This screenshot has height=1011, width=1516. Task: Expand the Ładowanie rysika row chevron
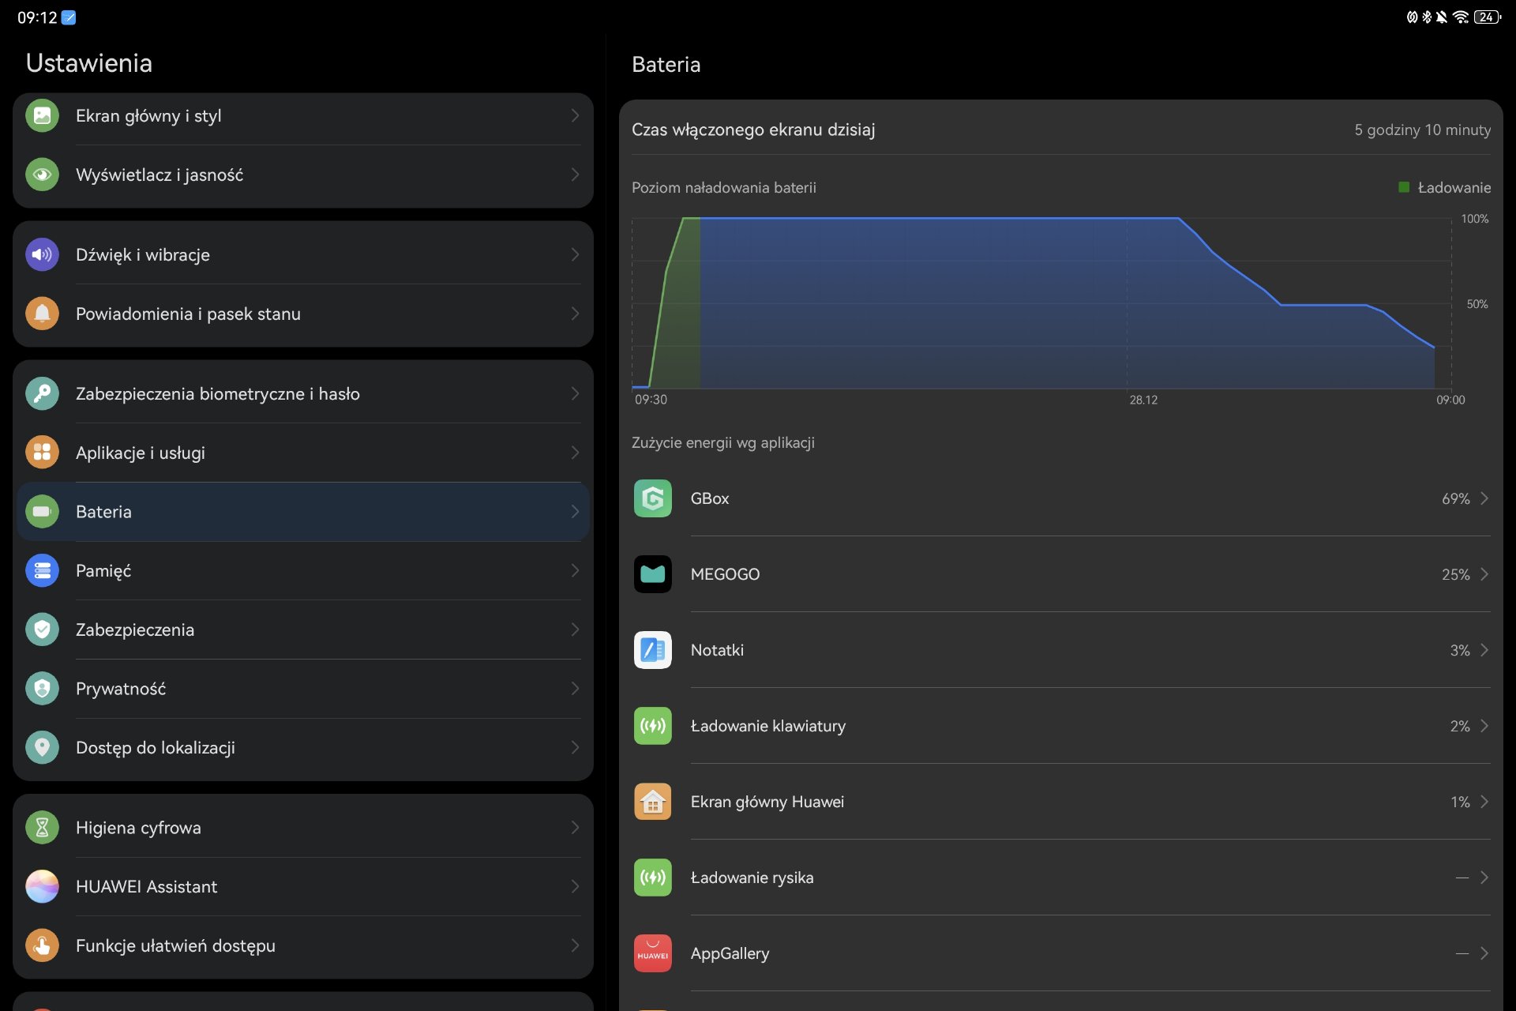(1484, 878)
